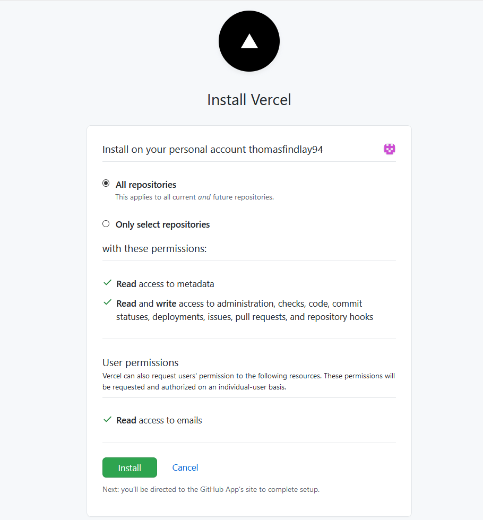Click the Install Vercel heading
Screen dimensions: 483x520
pyautogui.click(x=249, y=100)
